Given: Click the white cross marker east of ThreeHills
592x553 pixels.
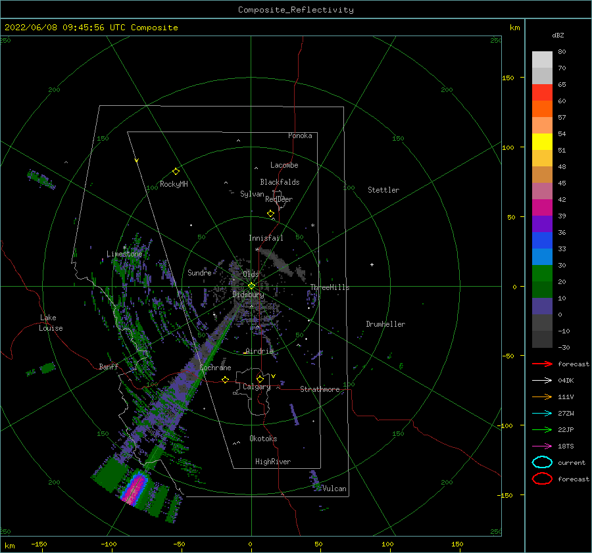Looking at the screenshot, I should click(372, 264).
